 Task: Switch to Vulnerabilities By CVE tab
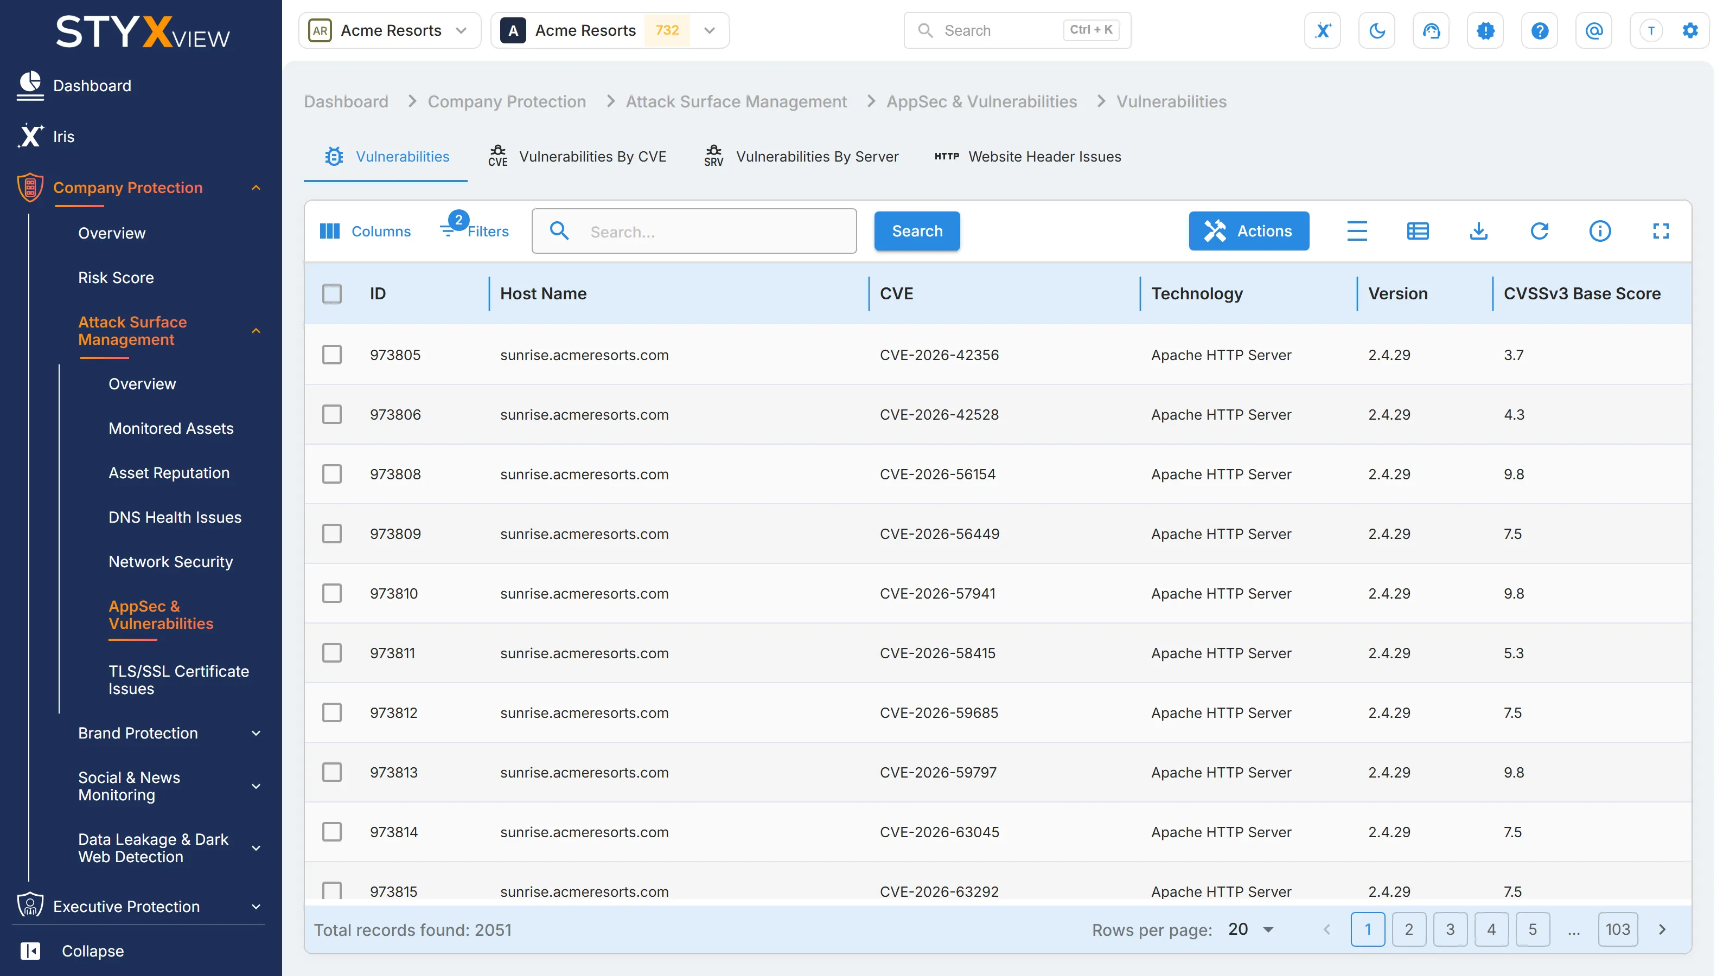click(x=577, y=156)
